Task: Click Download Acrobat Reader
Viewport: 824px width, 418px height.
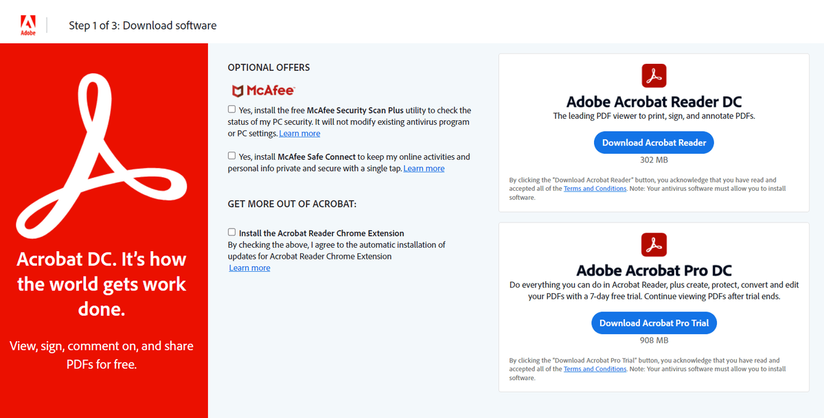Action: [x=654, y=142]
